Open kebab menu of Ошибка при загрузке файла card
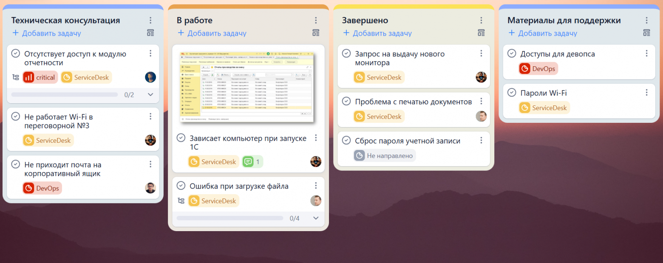 click(x=316, y=186)
